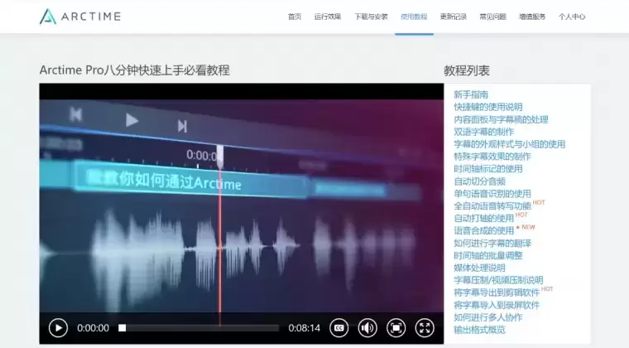The image size is (629, 348).
Task: Open 常见问题 page
Action: pyautogui.click(x=492, y=17)
